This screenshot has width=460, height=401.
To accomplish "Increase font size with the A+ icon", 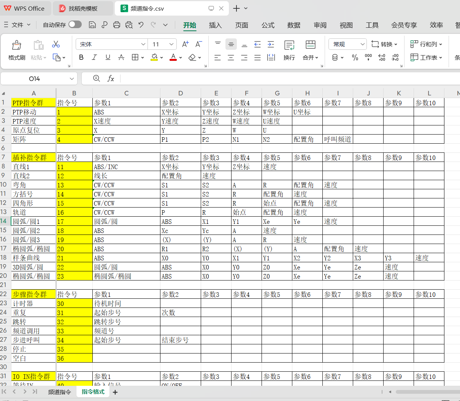I will 185,44.
